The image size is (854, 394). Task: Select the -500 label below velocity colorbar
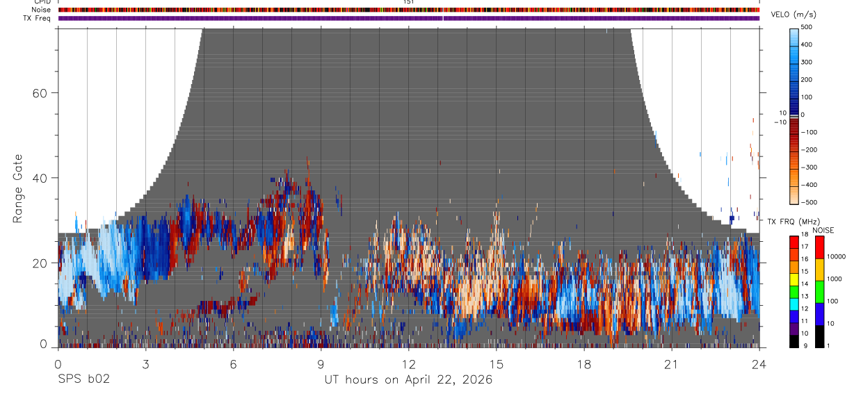click(x=810, y=202)
